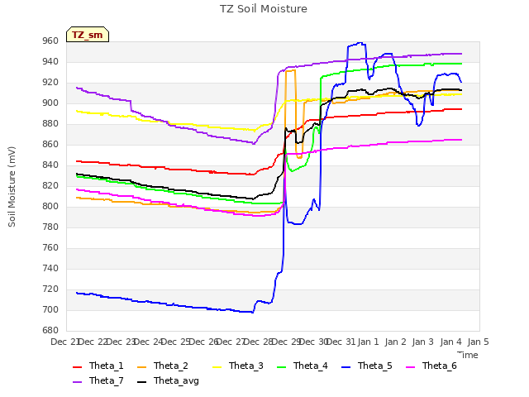Click the blue Theta_5 legend swatch
Screen dimensions: 529x397
point(346,367)
